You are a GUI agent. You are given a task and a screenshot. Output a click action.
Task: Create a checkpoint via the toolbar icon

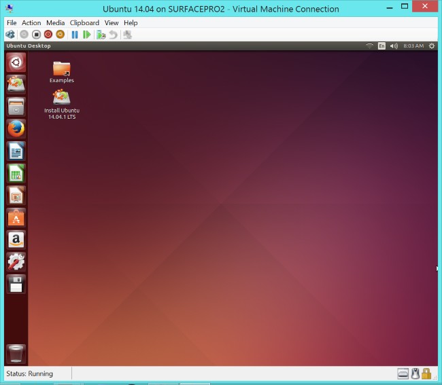coord(101,35)
